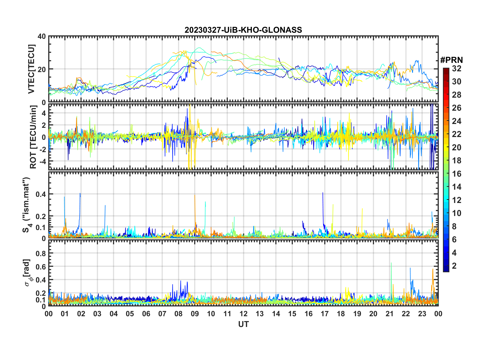The image size is (487, 340).
Task: Click colorbar tick label 32
Action: (x=457, y=69)
